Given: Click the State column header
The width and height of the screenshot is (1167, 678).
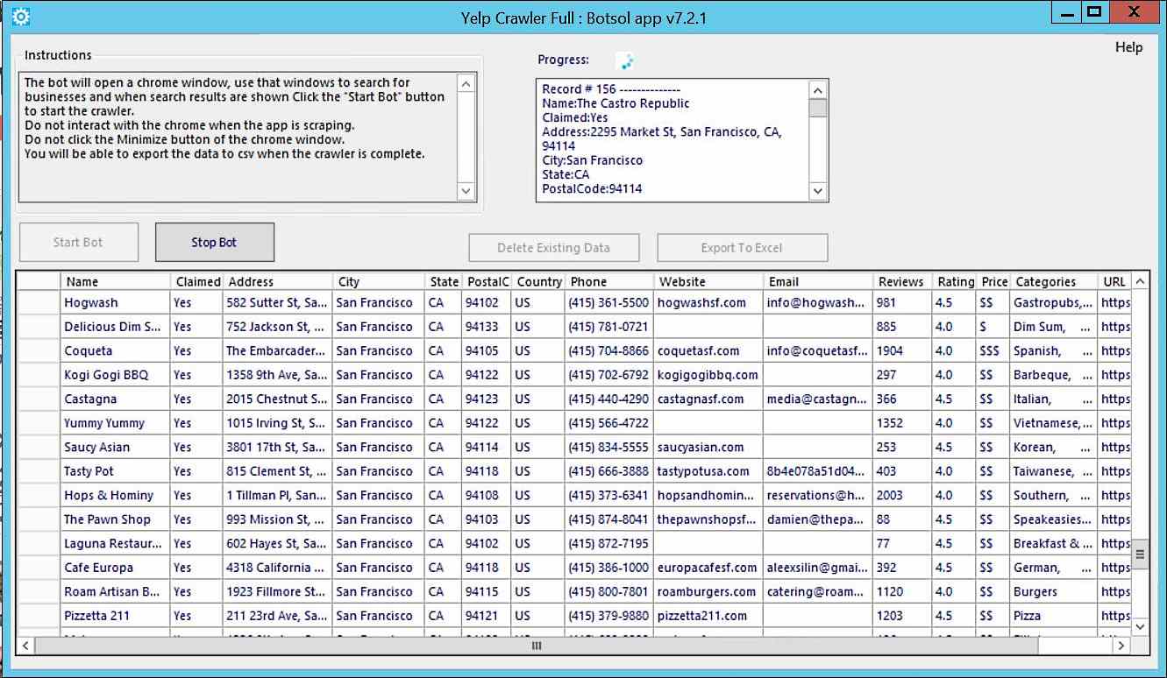Looking at the screenshot, I should [444, 282].
